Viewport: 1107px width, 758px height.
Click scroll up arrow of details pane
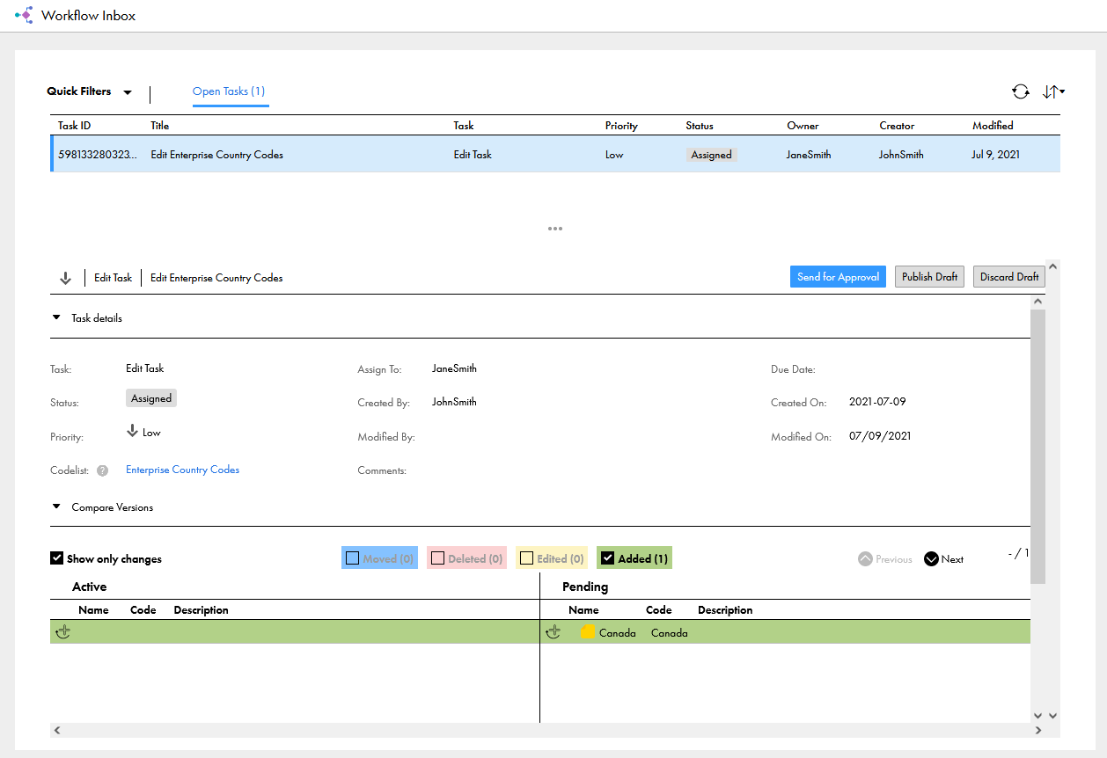pos(1037,302)
